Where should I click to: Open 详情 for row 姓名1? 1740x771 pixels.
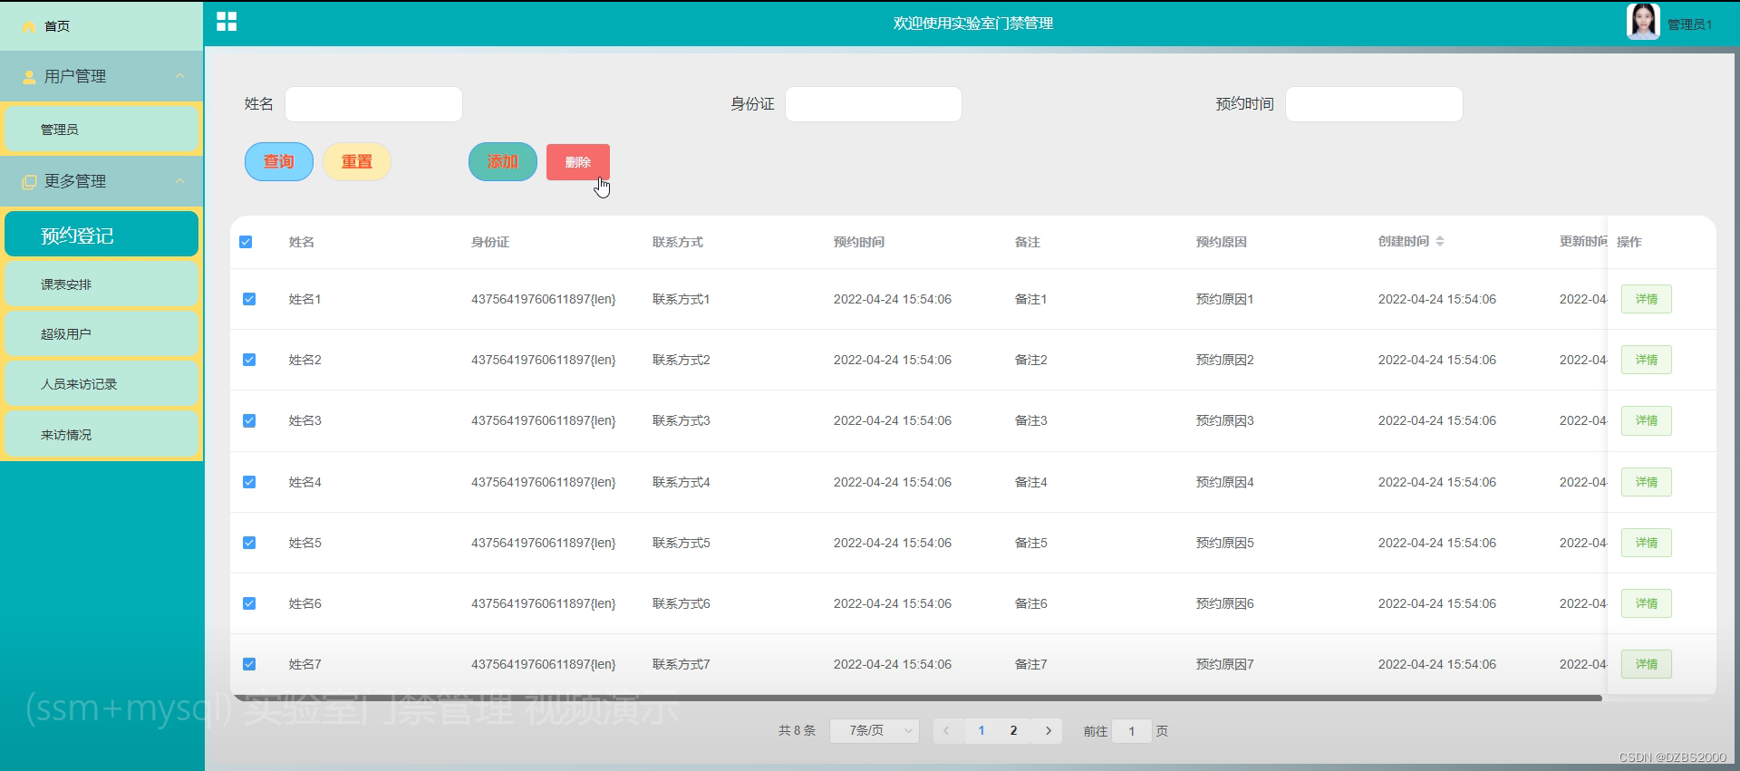pyautogui.click(x=1647, y=299)
